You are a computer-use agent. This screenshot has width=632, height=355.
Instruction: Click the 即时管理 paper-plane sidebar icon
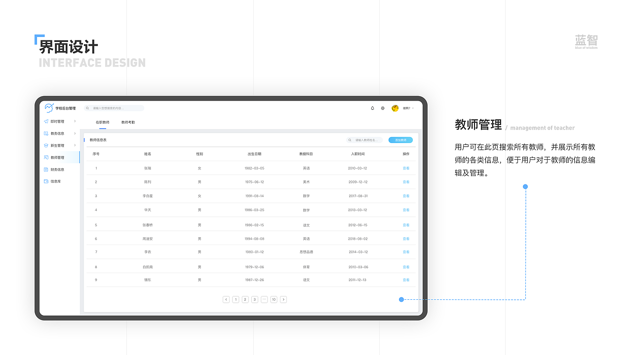tap(45, 121)
